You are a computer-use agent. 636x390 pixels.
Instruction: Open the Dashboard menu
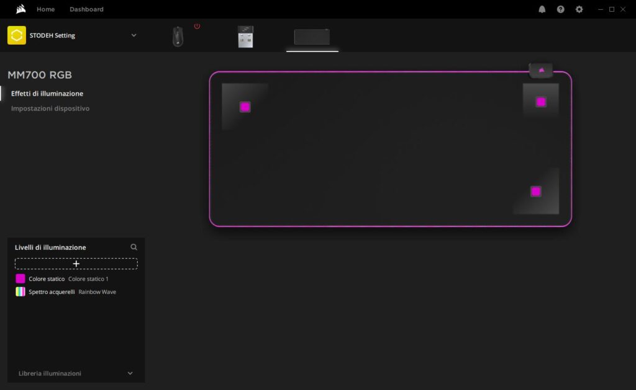86,9
